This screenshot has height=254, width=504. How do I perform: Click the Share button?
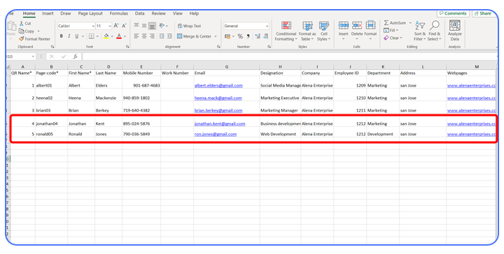coord(483,13)
